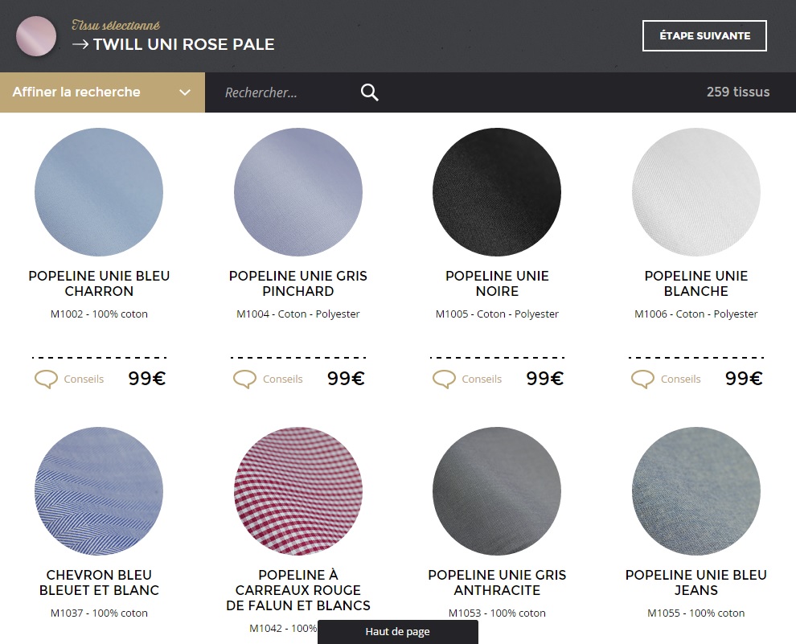Image resolution: width=796 pixels, height=644 pixels.
Task: Click the Conseils speech bubble under Popeline Unie Noire
Action: point(444,379)
